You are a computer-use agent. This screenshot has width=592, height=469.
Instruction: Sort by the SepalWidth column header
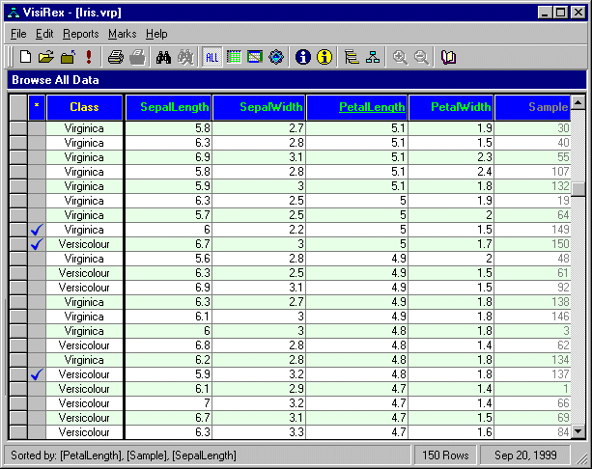pos(259,107)
